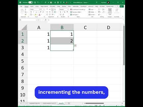Viewport: 143px width, 107px height.
Task: Click the Comments button
Action: 117,6
